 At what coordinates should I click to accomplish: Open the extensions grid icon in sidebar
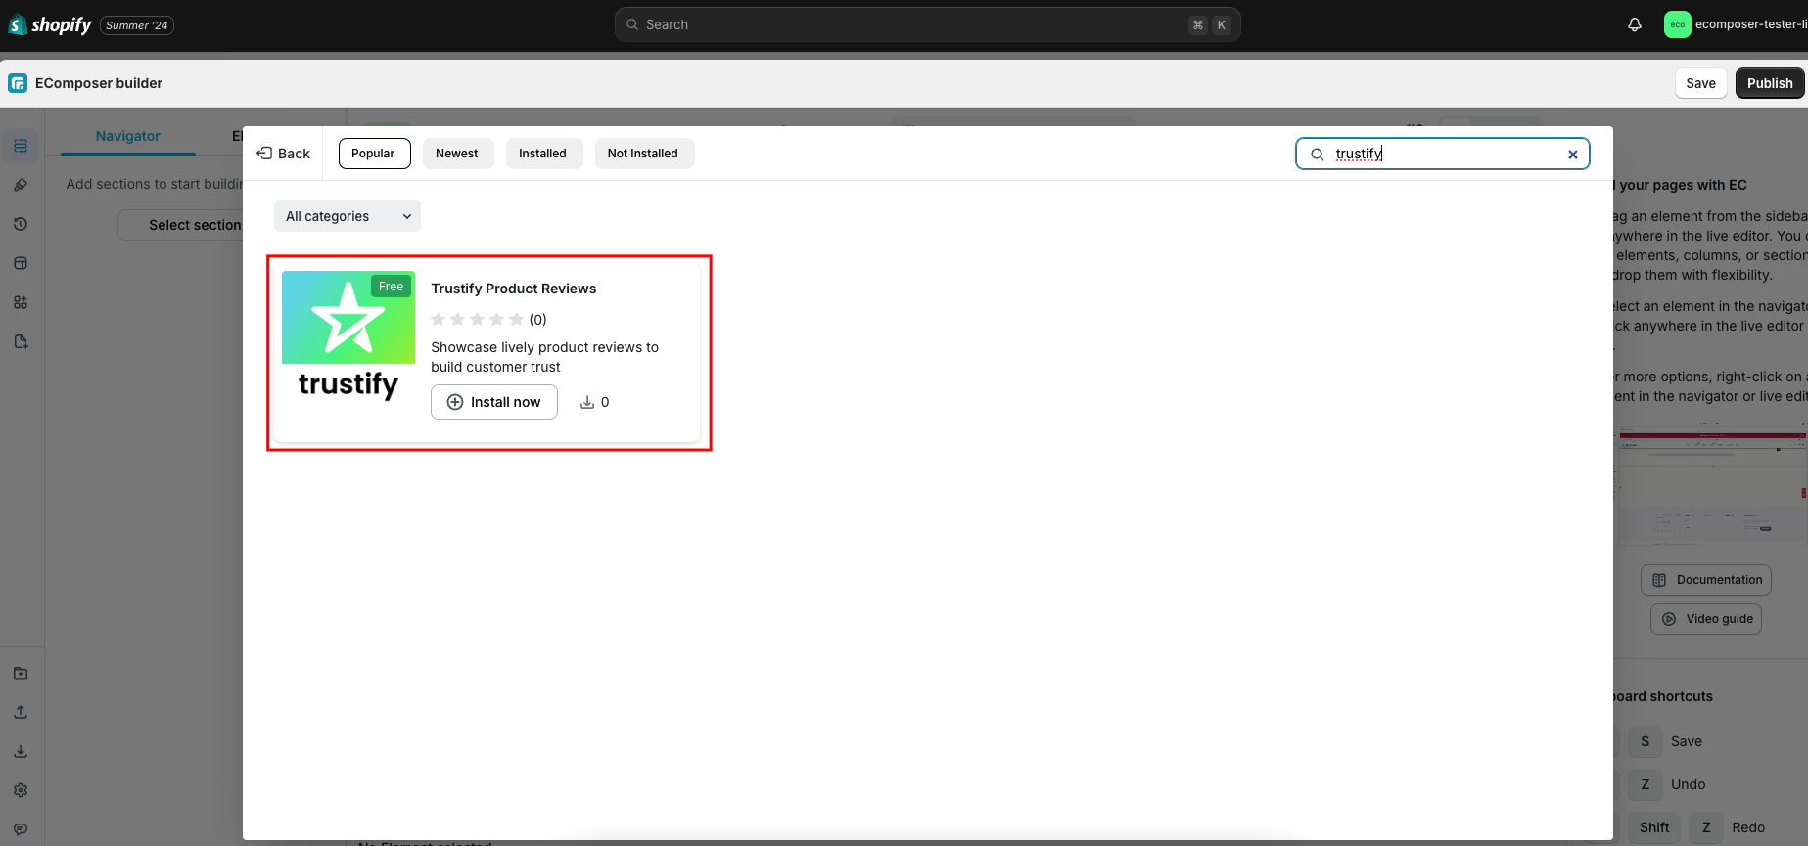coord(21,302)
